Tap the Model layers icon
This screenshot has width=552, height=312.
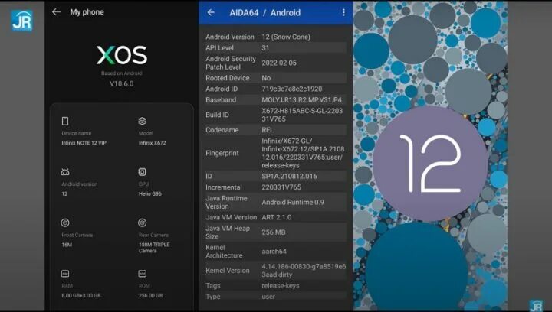coord(143,121)
